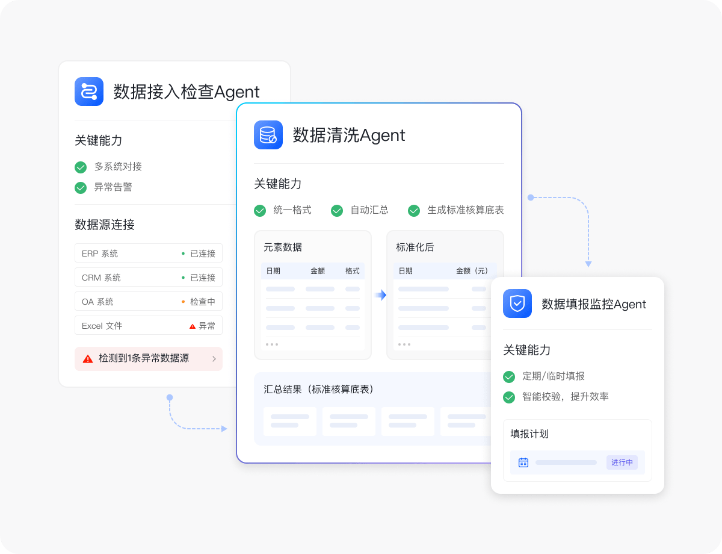The height and width of the screenshot is (554, 722).
Task: Click the warning icon in 检测到1条异常数据源 banner
Action: pos(88,358)
